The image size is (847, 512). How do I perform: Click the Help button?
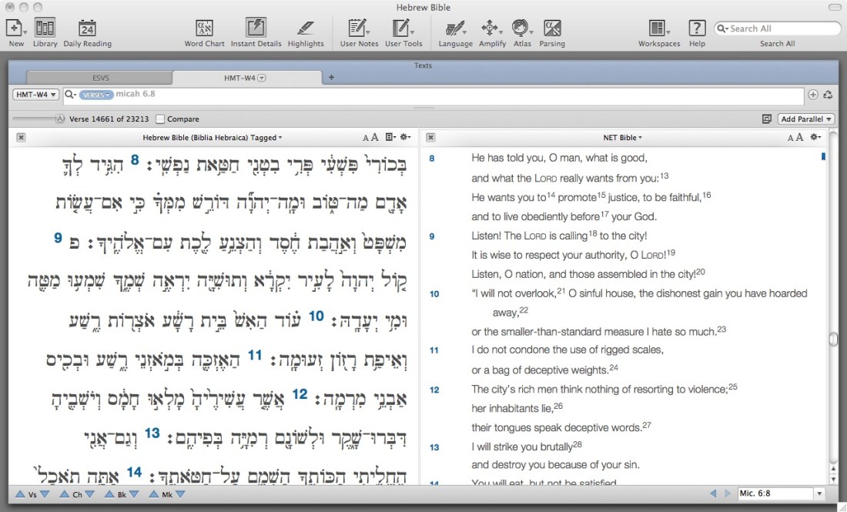(x=696, y=29)
